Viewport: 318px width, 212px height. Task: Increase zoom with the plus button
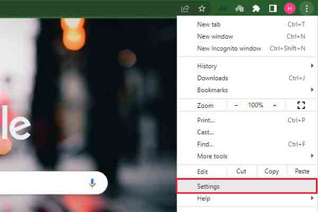coord(275,105)
